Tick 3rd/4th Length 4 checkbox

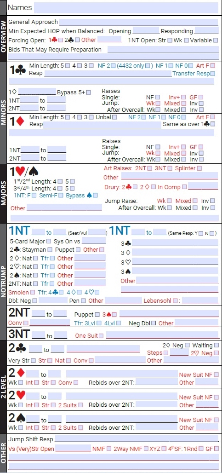[60, 188]
